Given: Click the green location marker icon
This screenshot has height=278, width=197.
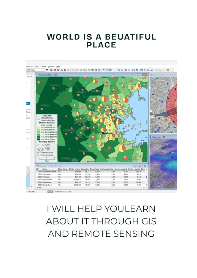Looking at the screenshot, I should [x=92, y=70].
